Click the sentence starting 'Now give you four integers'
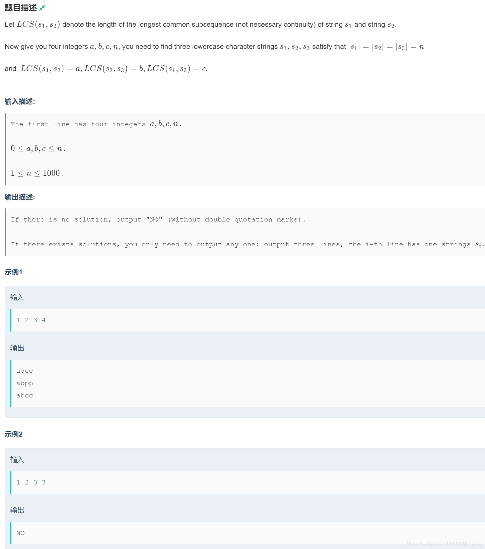This screenshot has width=485, height=549. [214, 47]
